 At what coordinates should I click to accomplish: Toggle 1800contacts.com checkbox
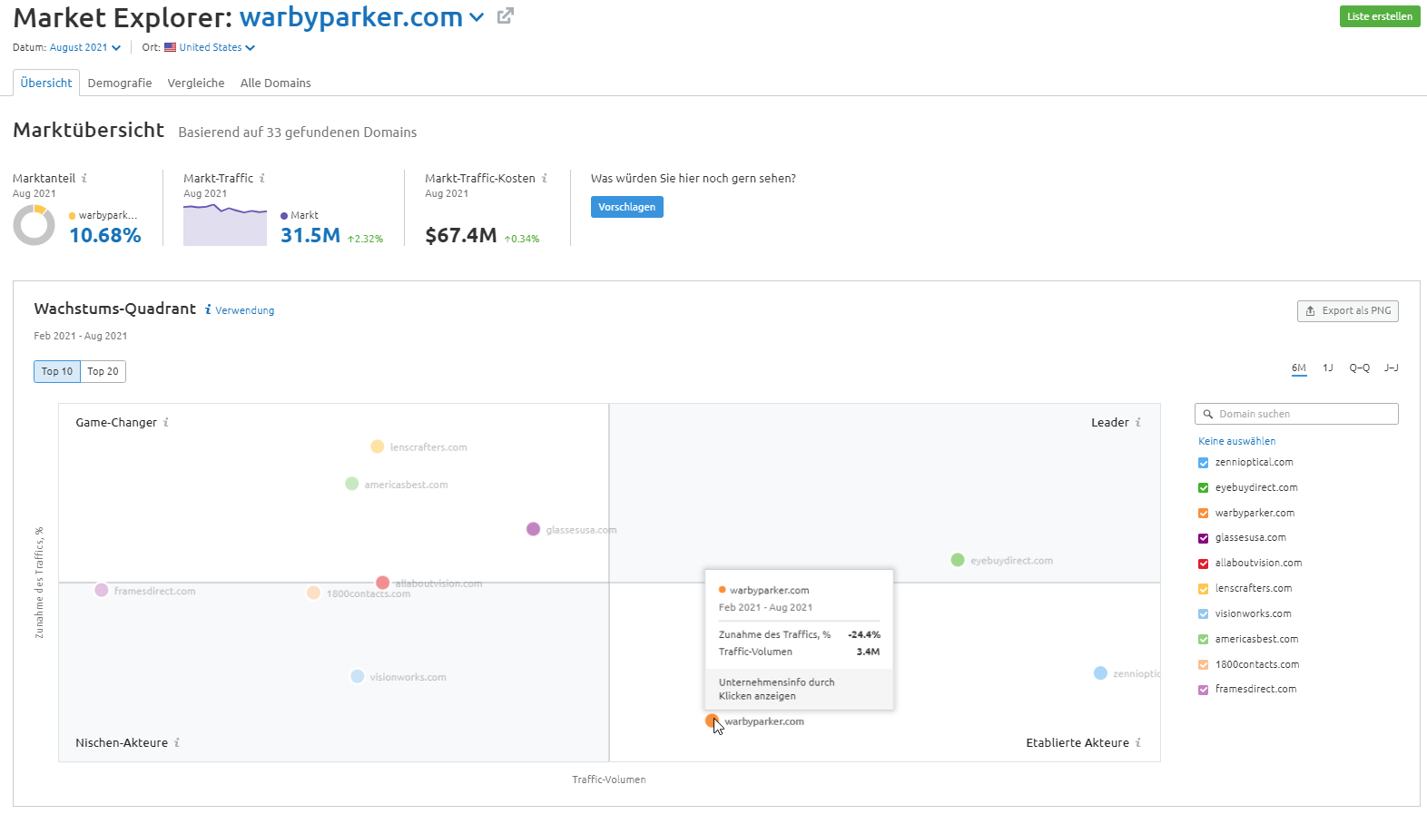pyautogui.click(x=1204, y=665)
